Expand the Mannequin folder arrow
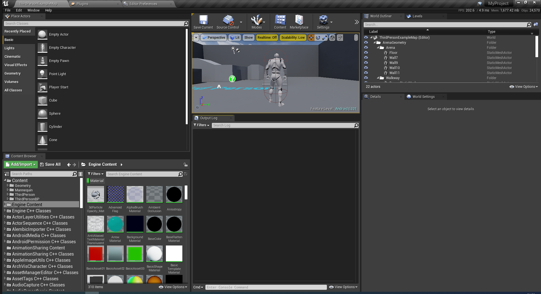This screenshot has width=541, height=294. 8,190
